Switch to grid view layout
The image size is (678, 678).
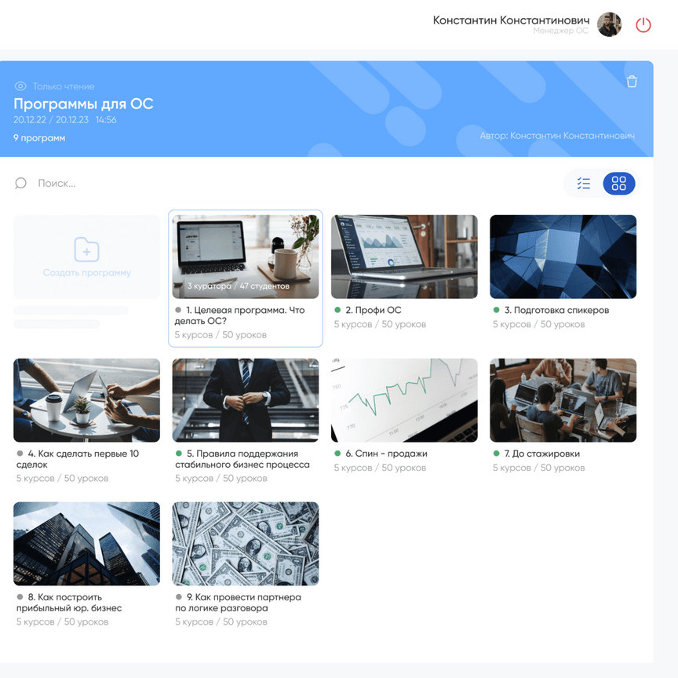pos(619,184)
